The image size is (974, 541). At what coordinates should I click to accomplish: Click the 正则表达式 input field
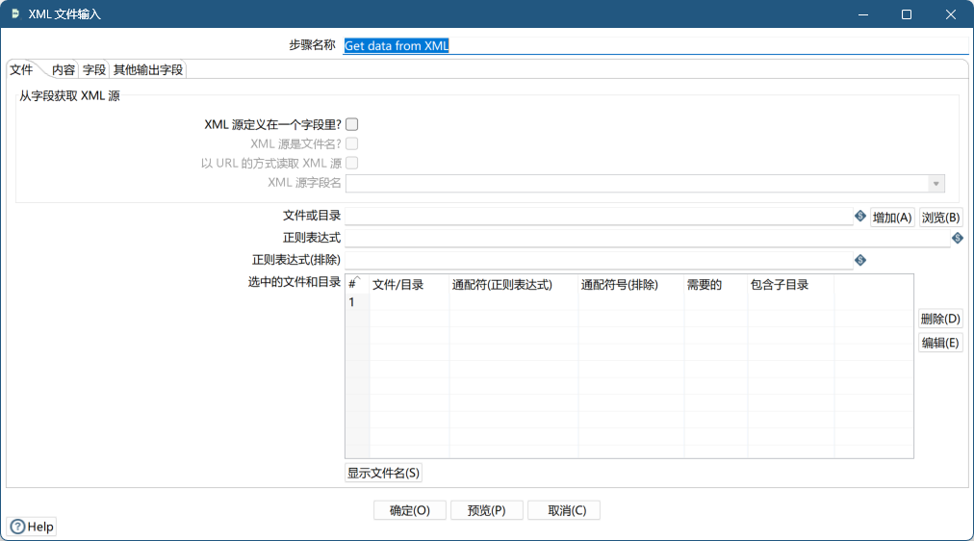coord(648,238)
